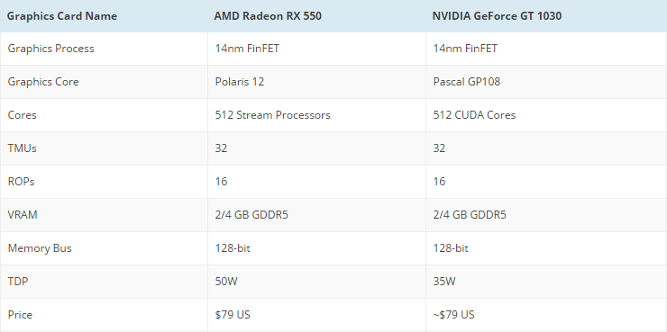Click the Cores row label

[23, 115]
